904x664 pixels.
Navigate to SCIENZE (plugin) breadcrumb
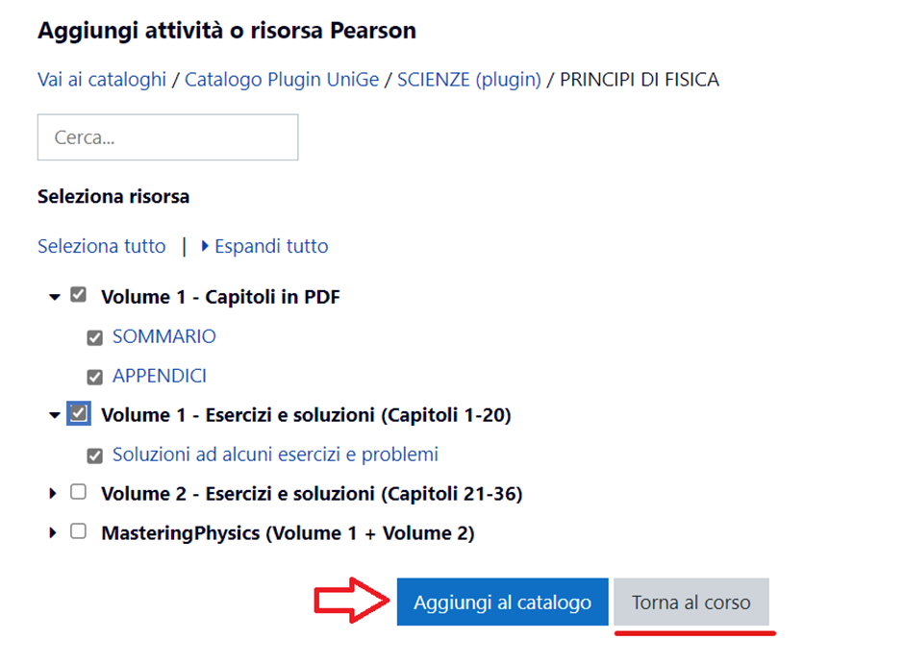[x=470, y=80]
